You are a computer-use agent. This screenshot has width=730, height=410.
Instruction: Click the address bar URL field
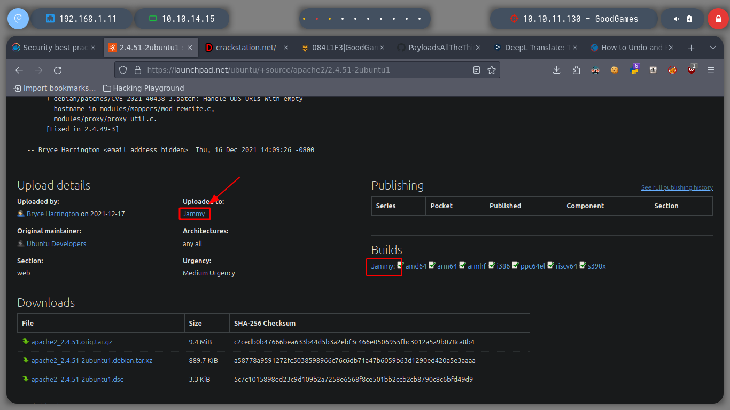coord(307,70)
